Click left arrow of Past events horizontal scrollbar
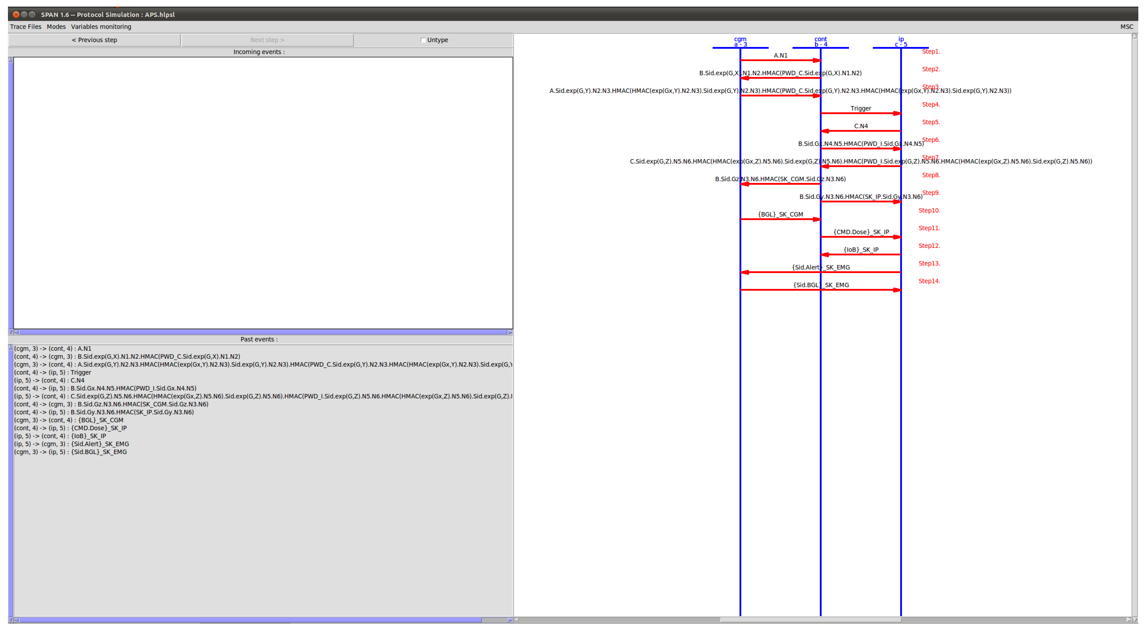 coord(16,619)
